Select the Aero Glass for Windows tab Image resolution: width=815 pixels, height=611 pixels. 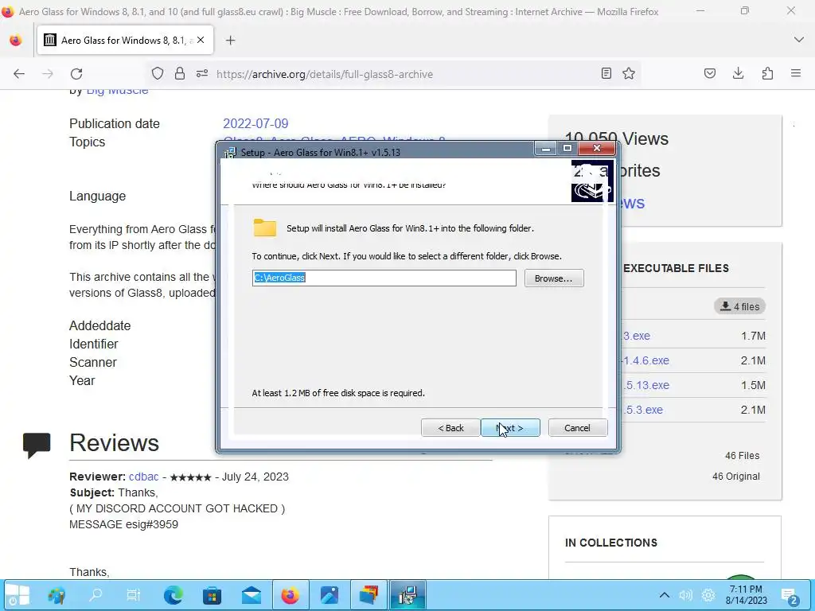click(125, 40)
